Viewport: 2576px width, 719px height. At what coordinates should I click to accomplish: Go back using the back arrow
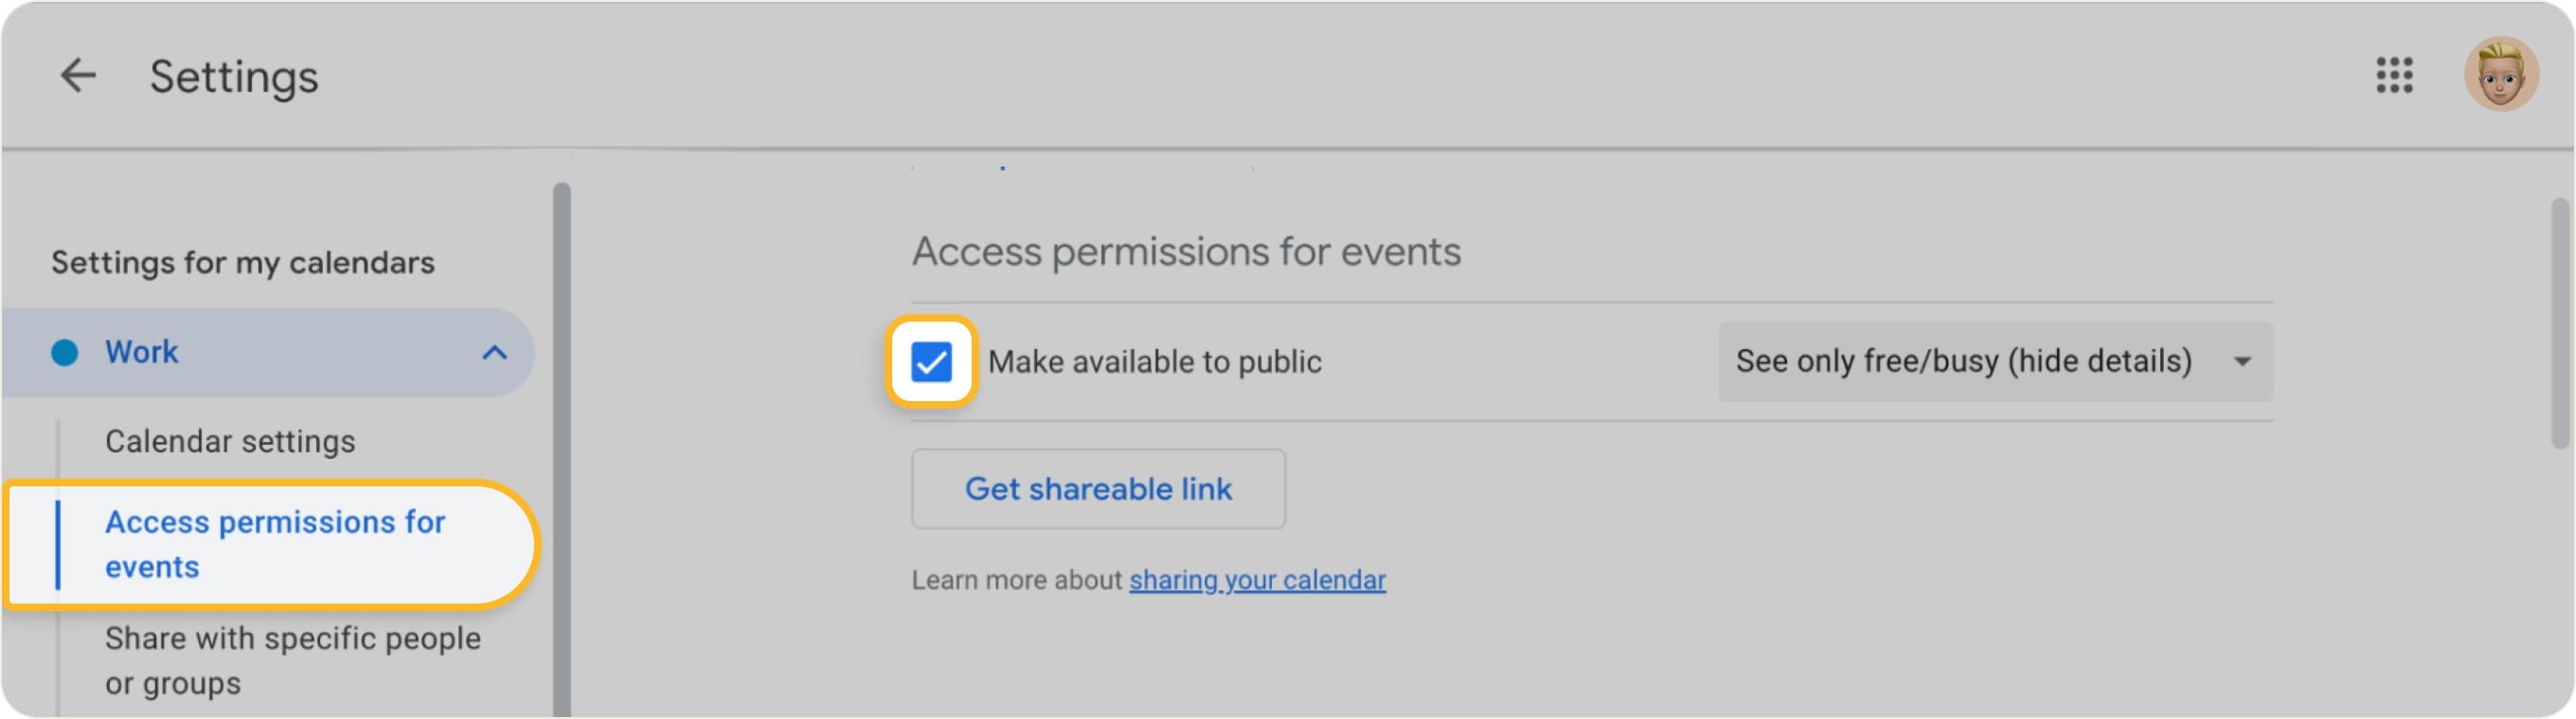point(78,76)
